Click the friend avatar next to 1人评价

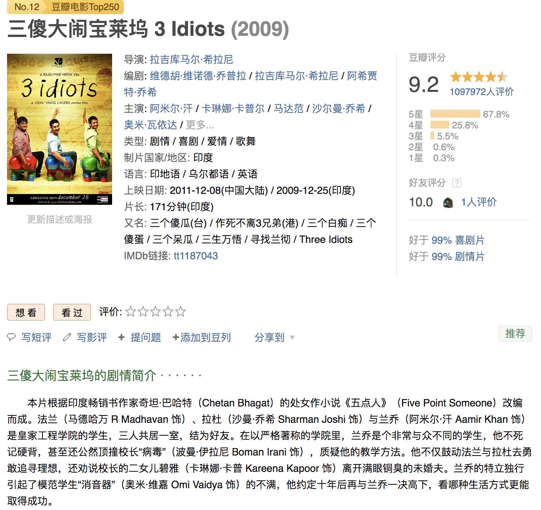point(448,202)
